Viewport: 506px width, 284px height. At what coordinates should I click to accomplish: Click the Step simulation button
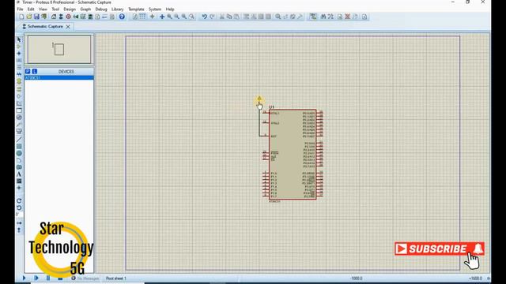coord(36,278)
